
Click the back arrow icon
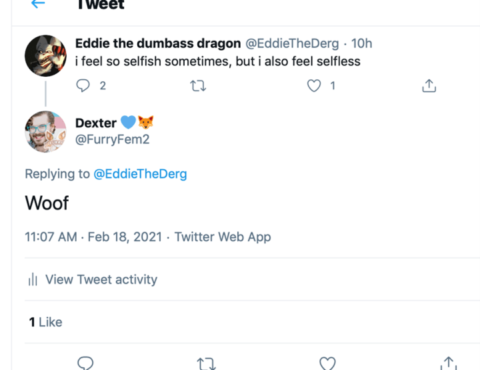38,4
